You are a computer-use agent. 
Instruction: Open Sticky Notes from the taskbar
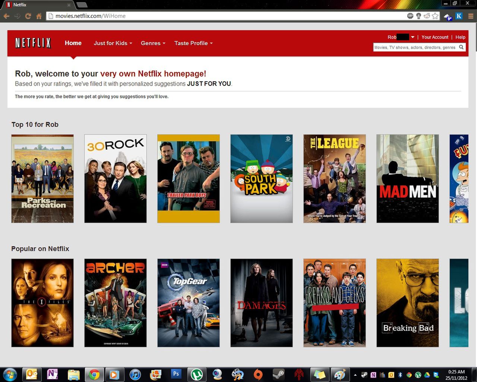coord(320,374)
